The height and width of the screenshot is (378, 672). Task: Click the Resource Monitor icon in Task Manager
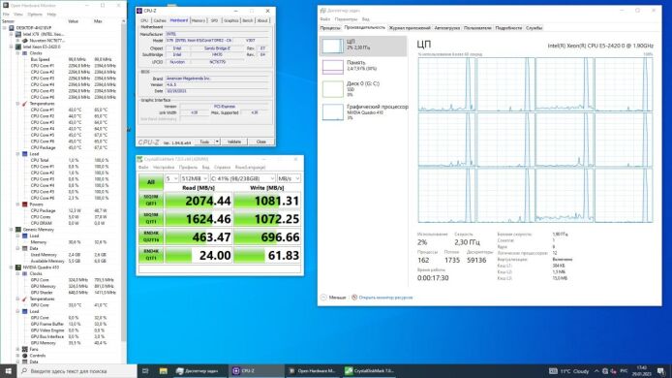coord(354,298)
